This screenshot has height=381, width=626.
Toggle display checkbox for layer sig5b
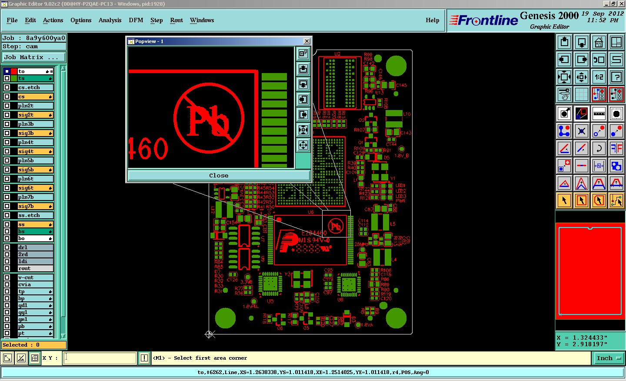(7, 170)
